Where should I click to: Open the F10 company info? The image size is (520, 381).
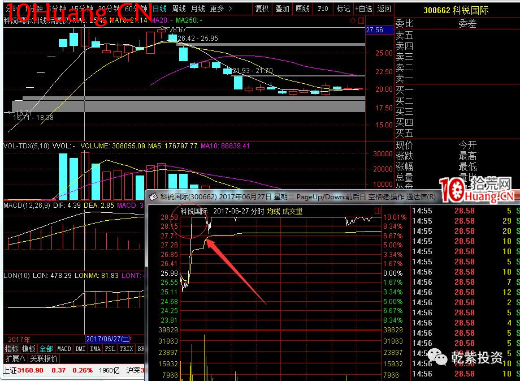pos(323,8)
